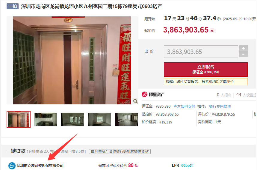Click the magnifier icon on the main photo
The width and height of the screenshot is (257, 170).
click(135, 101)
